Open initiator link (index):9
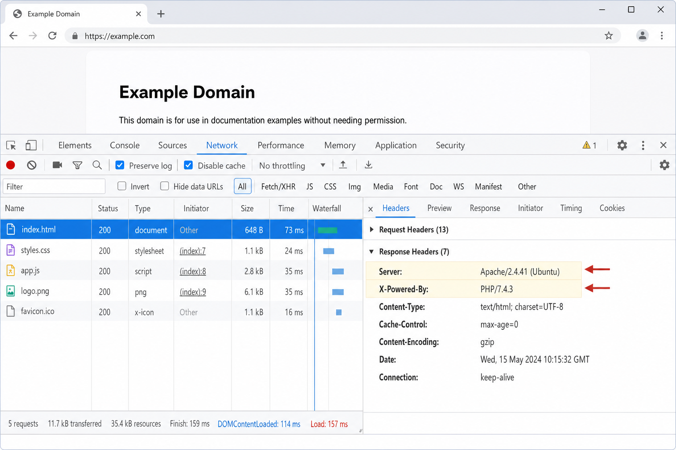Screen dimensions: 676x450 pyautogui.click(x=192, y=292)
